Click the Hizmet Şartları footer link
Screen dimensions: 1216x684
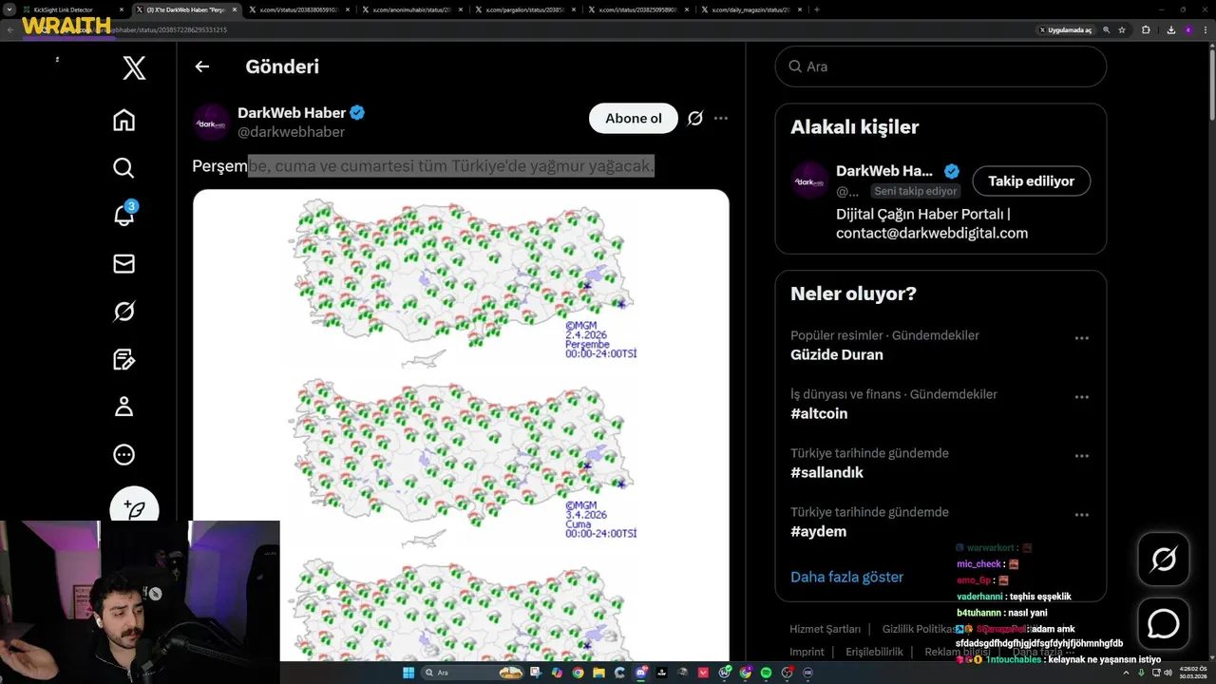(x=825, y=629)
